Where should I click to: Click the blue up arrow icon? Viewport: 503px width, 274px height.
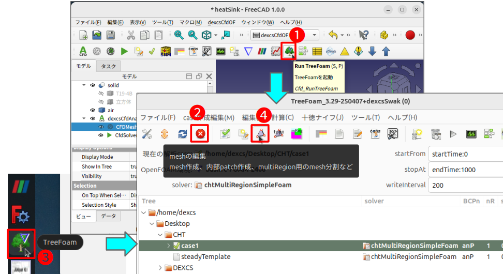(x=386, y=51)
